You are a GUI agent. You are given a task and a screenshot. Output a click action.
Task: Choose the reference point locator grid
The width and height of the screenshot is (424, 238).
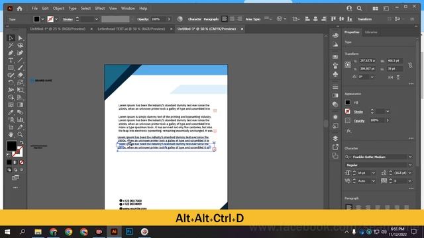(348, 65)
